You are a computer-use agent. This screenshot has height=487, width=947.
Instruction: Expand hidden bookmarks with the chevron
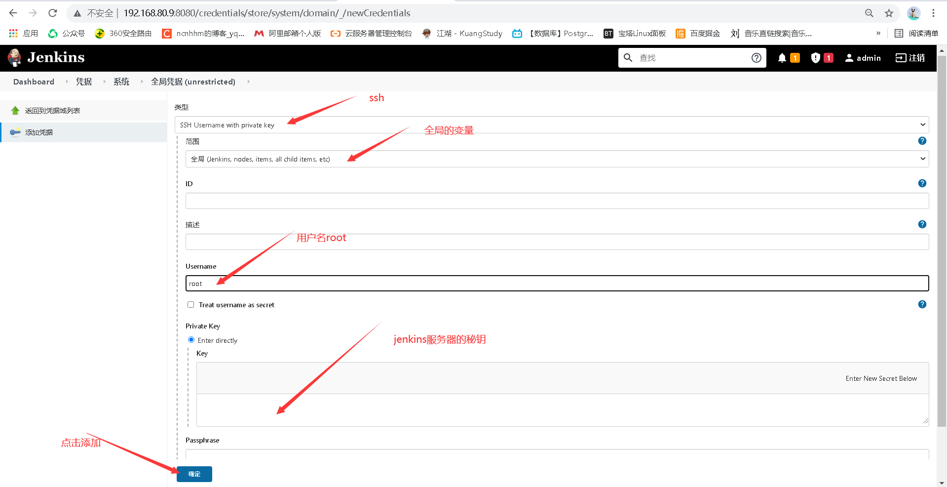coord(878,33)
